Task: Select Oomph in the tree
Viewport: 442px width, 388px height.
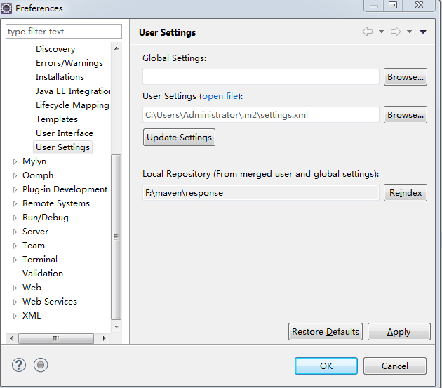Action: click(x=38, y=175)
